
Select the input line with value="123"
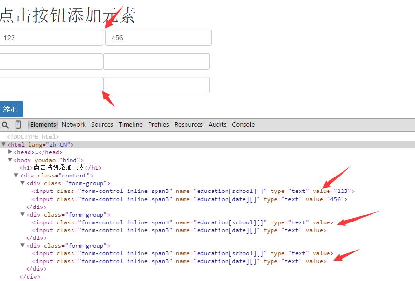193,191
